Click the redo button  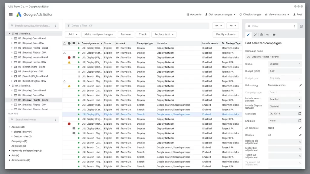232,26
